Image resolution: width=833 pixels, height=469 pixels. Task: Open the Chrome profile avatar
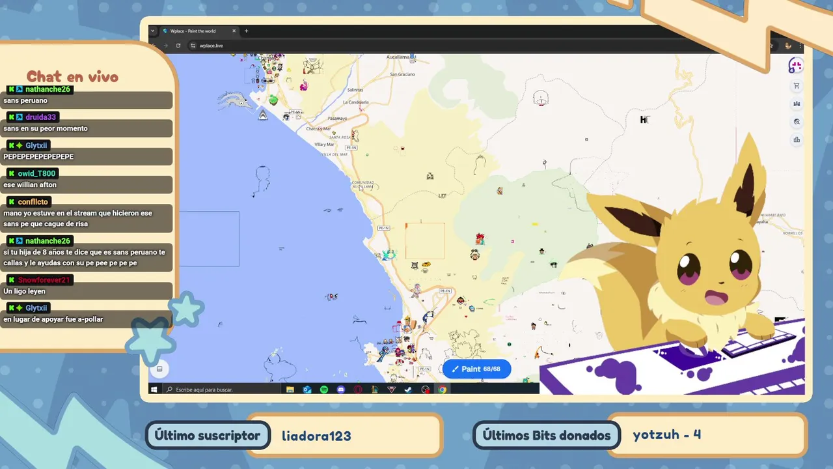coord(788,46)
